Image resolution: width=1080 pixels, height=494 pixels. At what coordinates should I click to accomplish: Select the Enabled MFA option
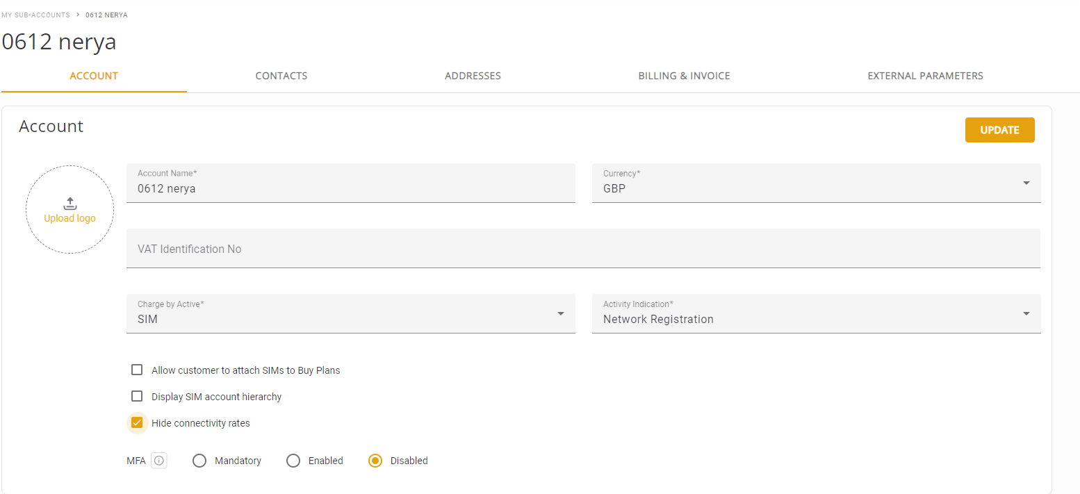[293, 461]
